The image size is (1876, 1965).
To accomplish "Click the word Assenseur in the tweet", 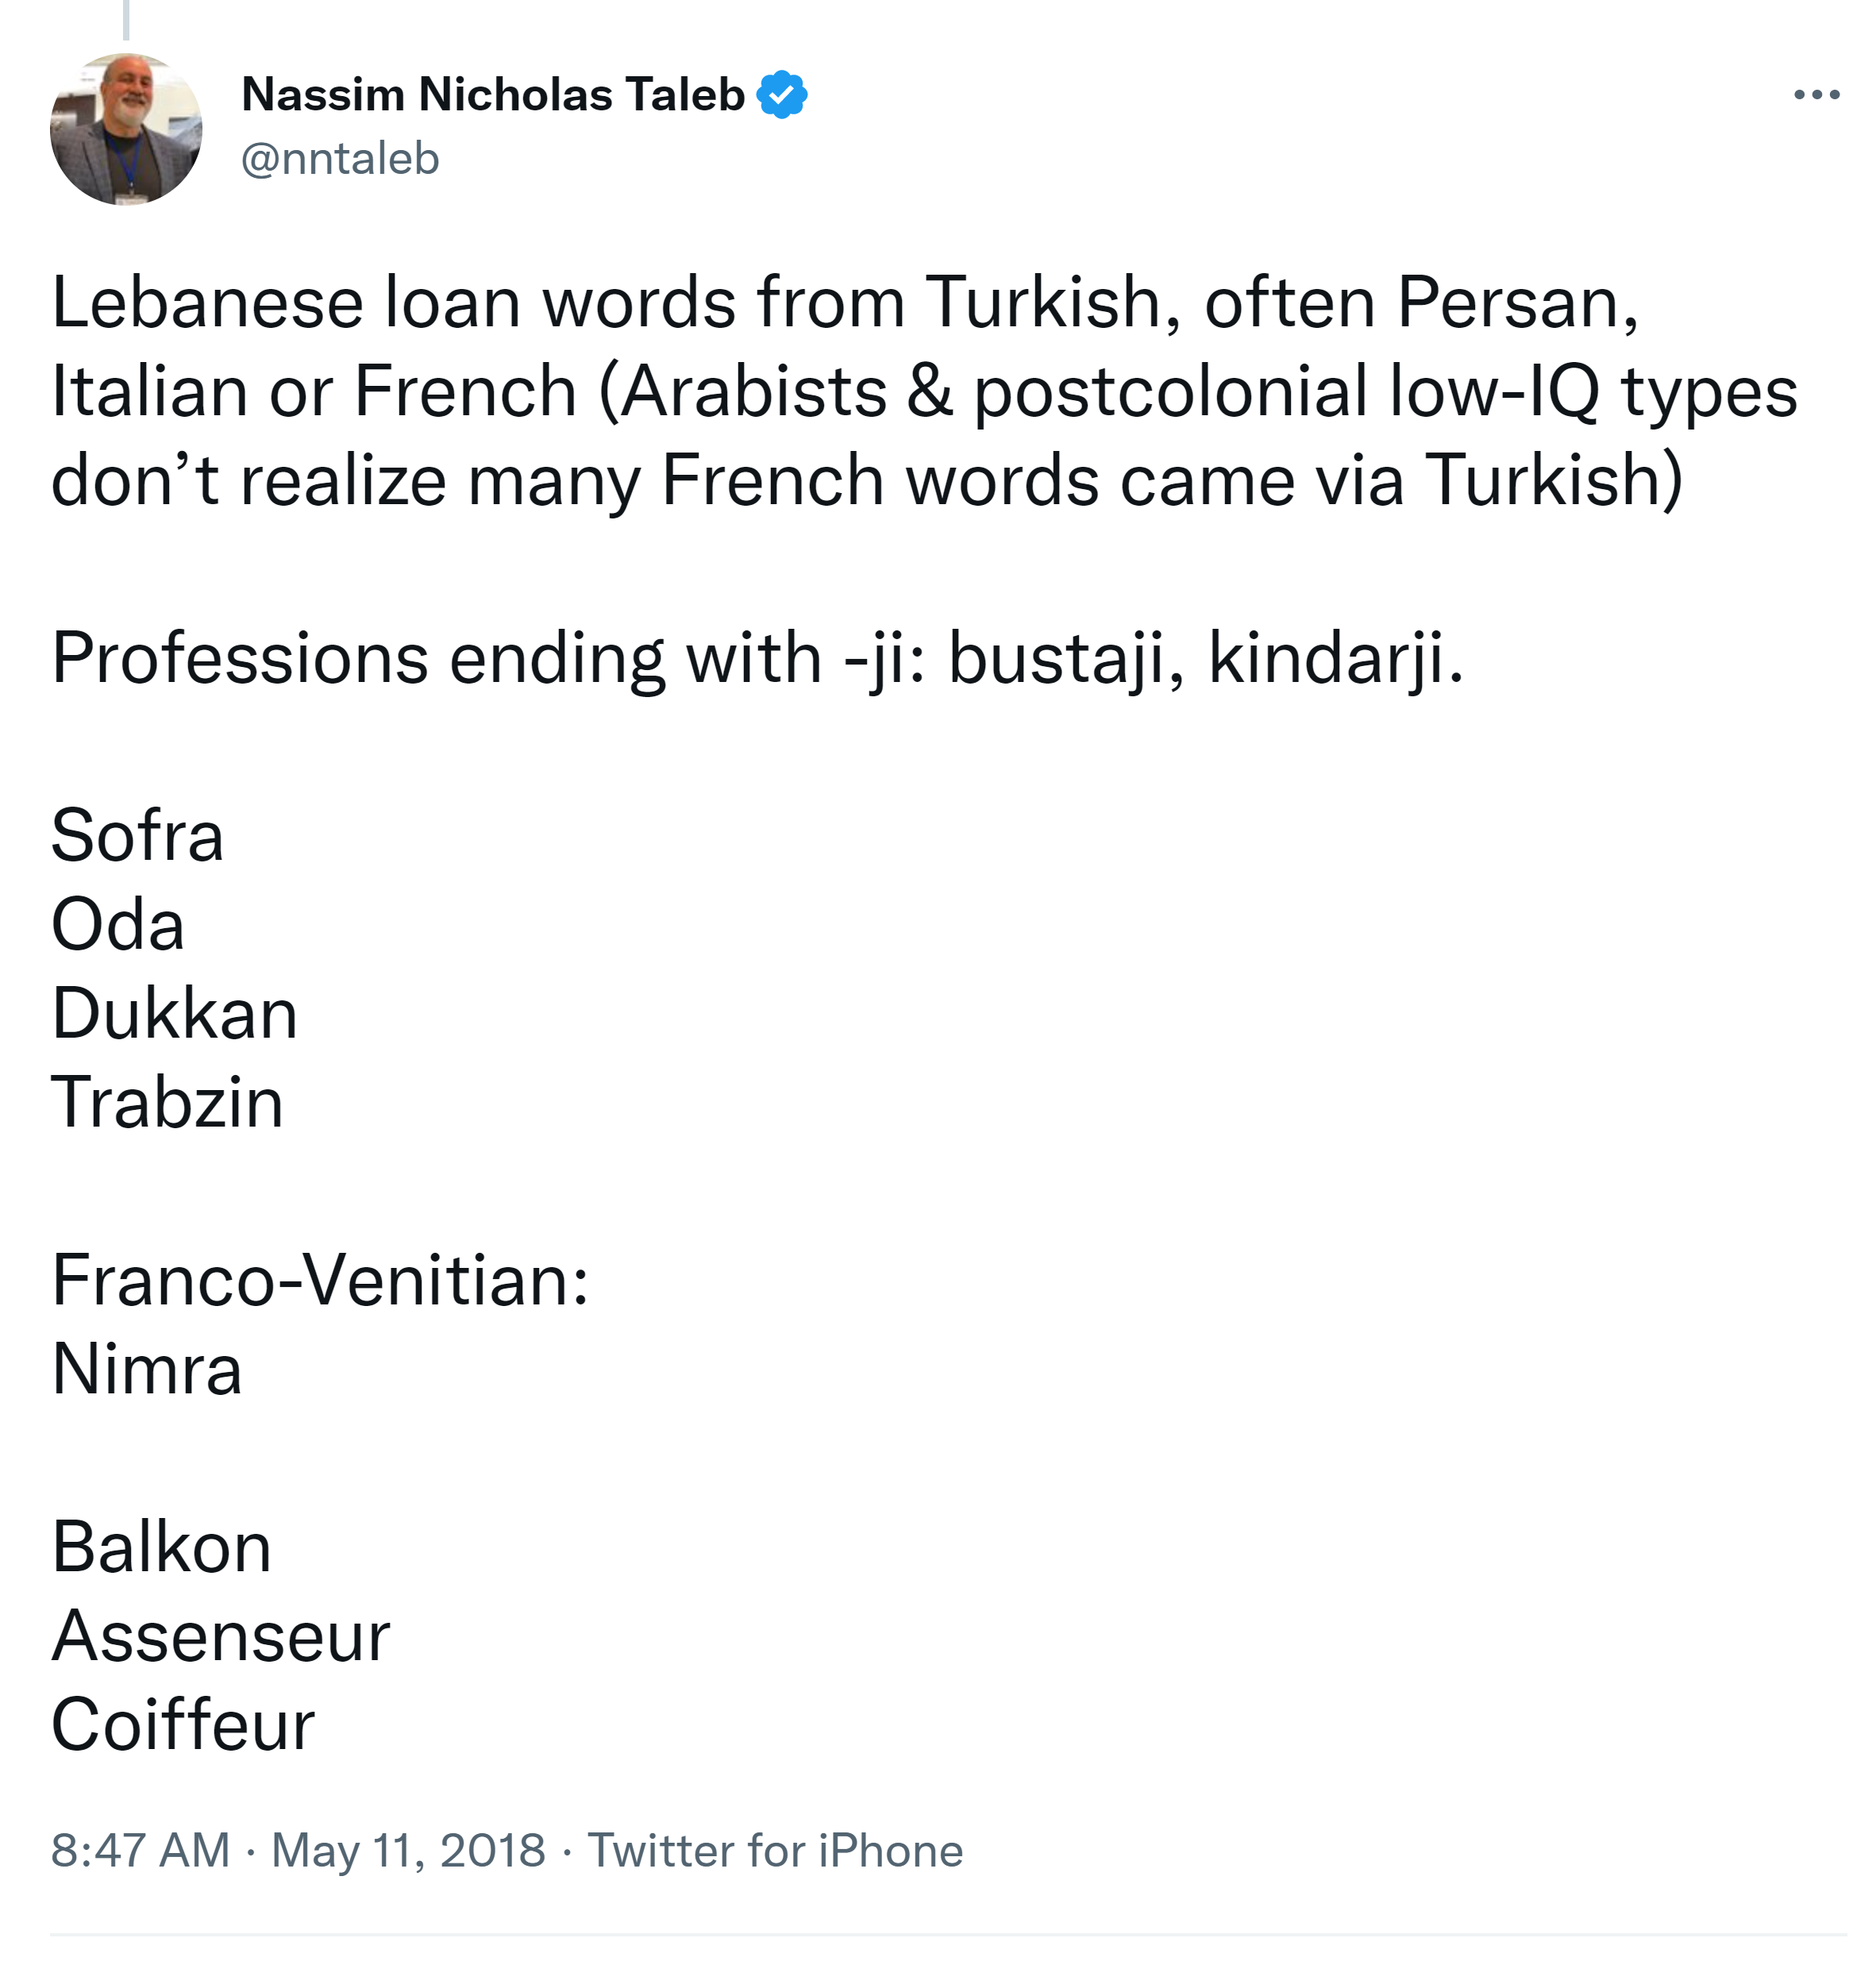I will tap(220, 1636).
